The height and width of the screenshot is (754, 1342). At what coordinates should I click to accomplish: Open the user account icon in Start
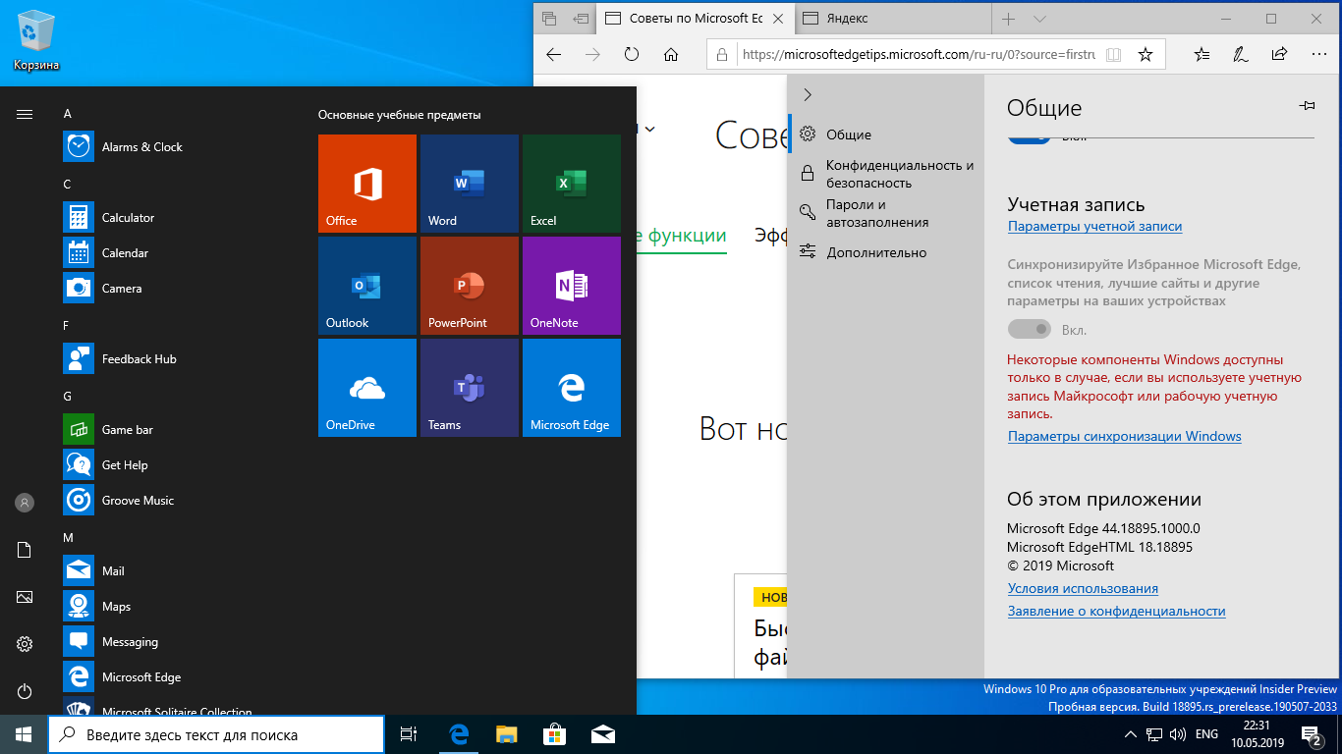point(25,503)
